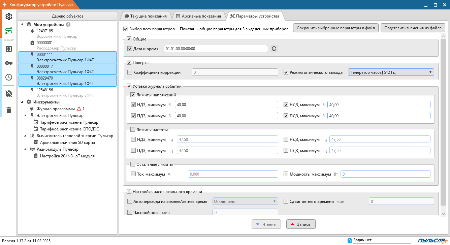Image resolution: width=450 pixels, height=245 pixels.
Task: Click the heat icon of Вычислитель тепловой энергии
Action: click(32, 136)
